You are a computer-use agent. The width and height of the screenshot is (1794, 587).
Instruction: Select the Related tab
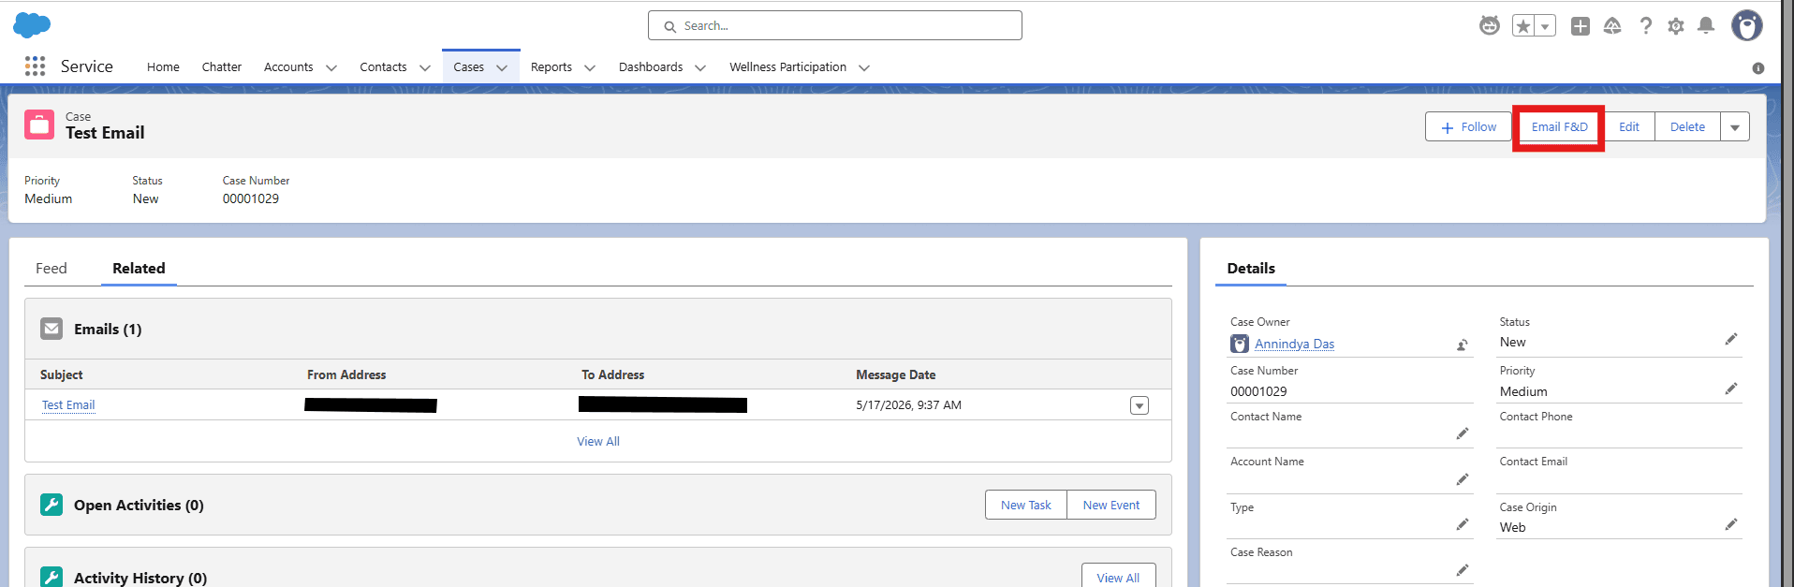139,268
